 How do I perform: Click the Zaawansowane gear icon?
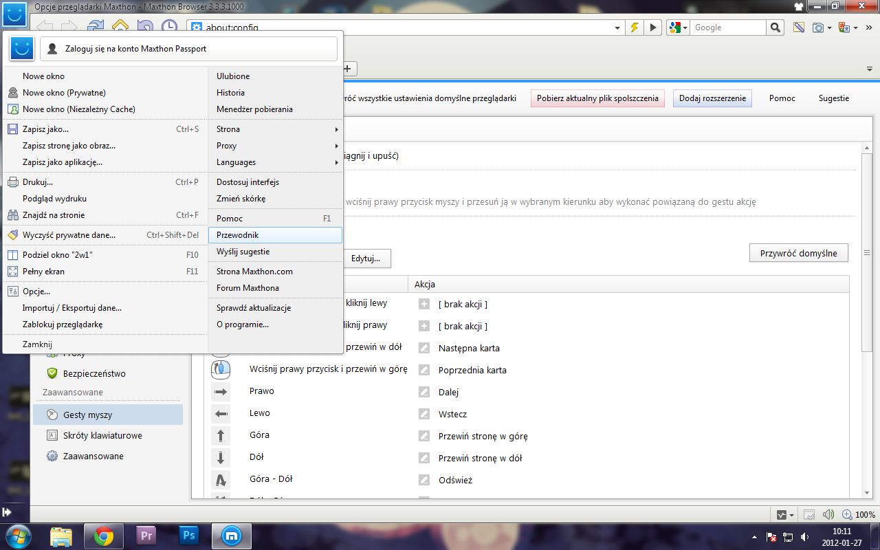pyautogui.click(x=52, y=456)
